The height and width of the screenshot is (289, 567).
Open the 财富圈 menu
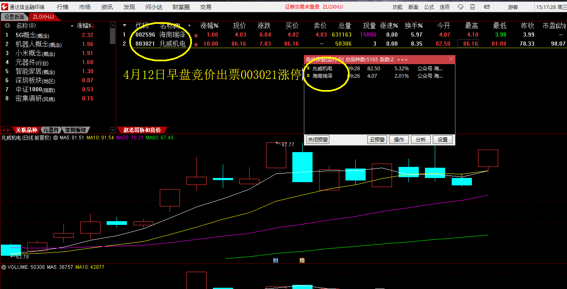pyautogui.click(x=181, y=7)
